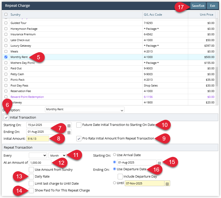Click the initial Starting On date field

(46, 125)
